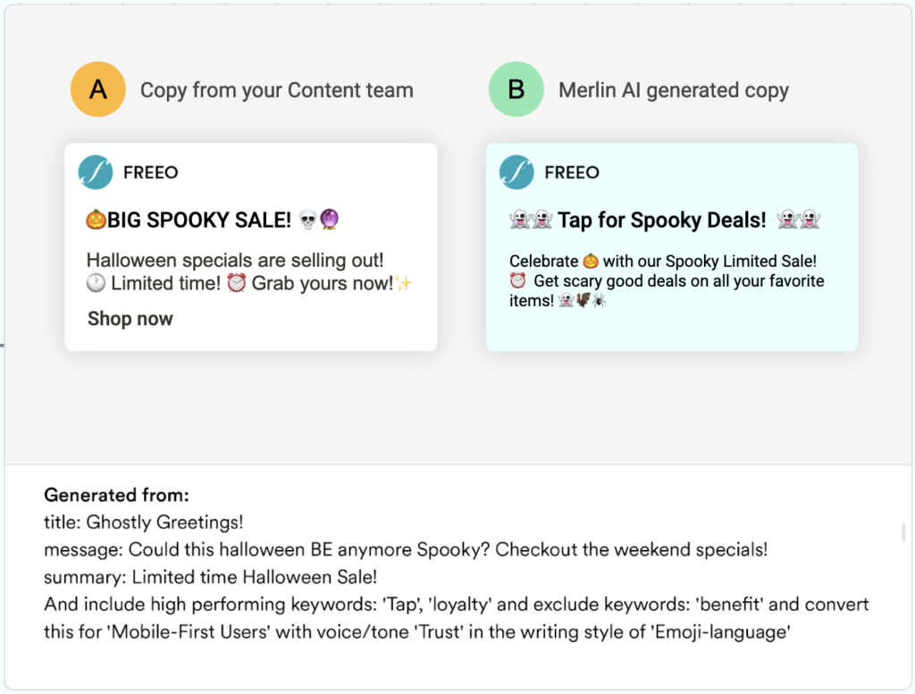915x694 pixels.
Task: Click the FREEO logo in the Content team card
Action: tap(96, 172)
